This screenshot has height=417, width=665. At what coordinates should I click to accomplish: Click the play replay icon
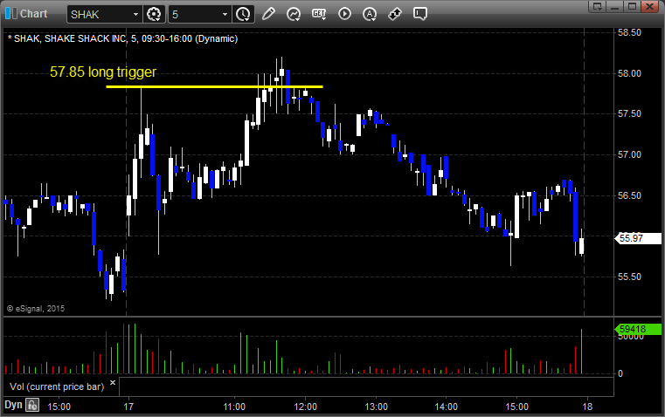point(344,14)
